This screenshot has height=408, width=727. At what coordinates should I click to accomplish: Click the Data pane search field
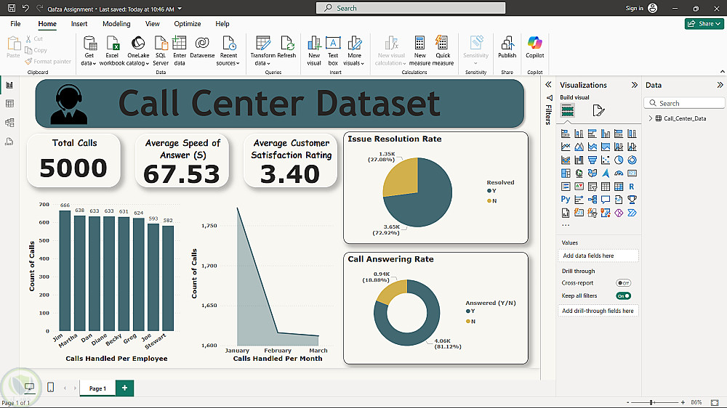(684, 103)
